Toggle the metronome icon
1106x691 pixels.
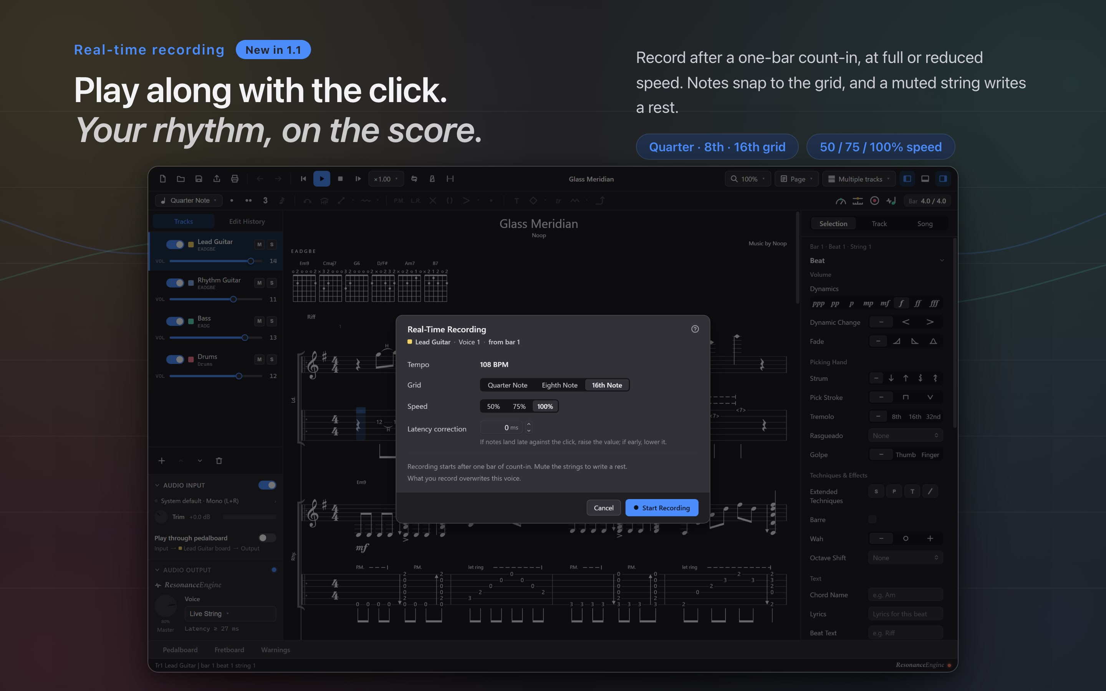pos(432,179)
